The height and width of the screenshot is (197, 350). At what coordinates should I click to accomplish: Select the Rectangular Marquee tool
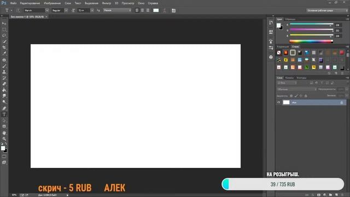pyautogui.click(x=4, y=30)
